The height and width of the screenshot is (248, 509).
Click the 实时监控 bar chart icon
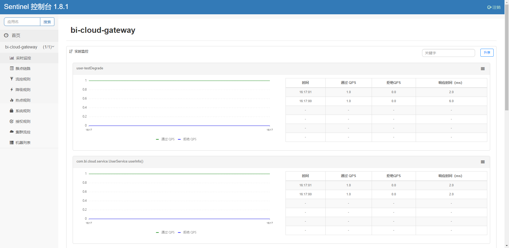pos(12,58)
